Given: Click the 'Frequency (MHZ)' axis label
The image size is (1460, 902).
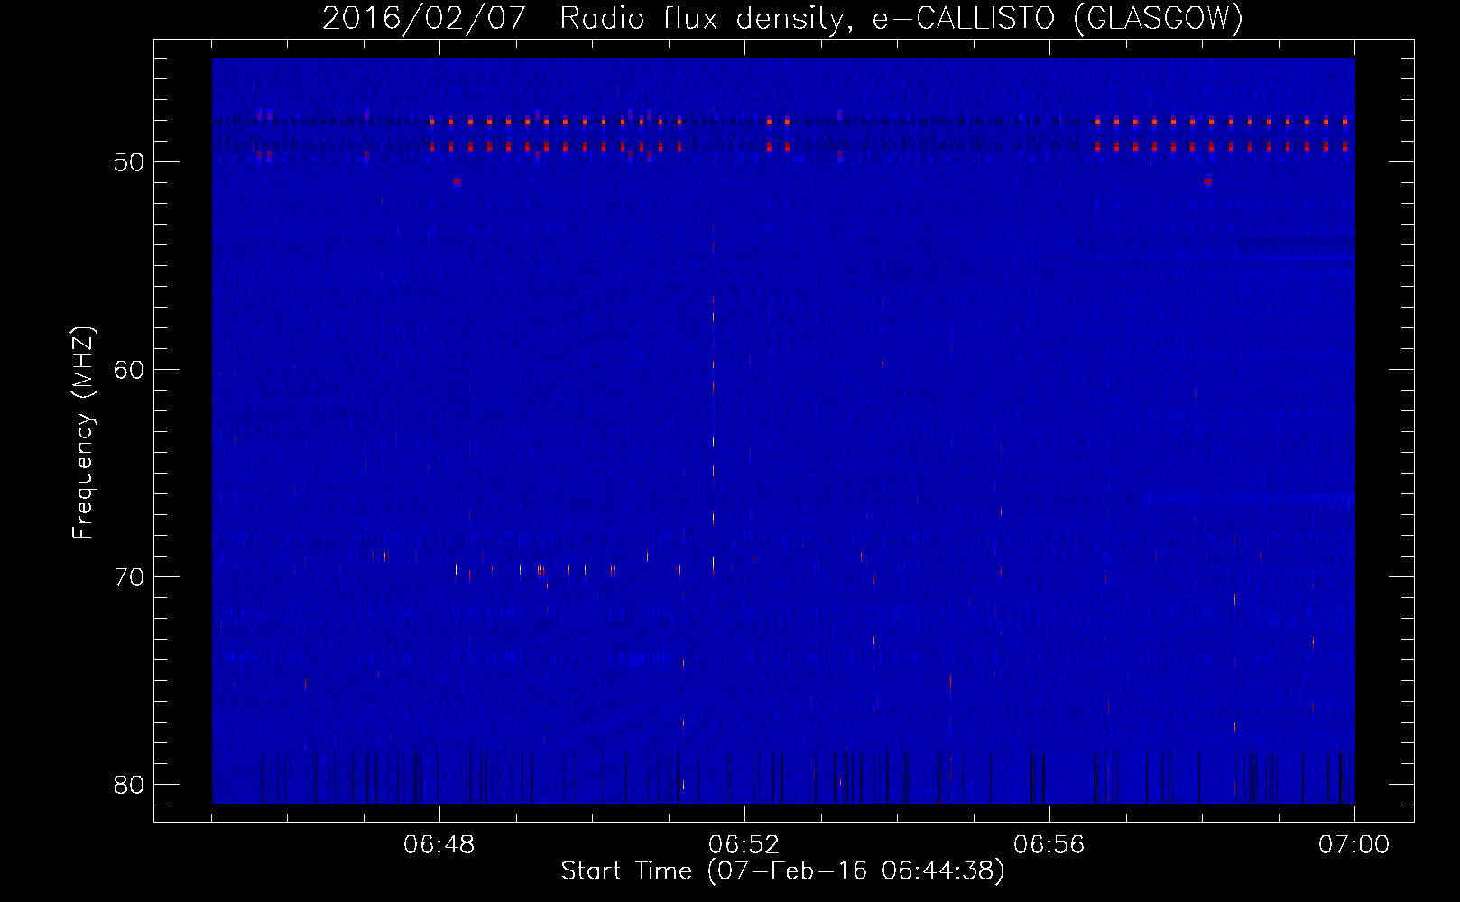Looking at the screenshot, I should 83,433.
